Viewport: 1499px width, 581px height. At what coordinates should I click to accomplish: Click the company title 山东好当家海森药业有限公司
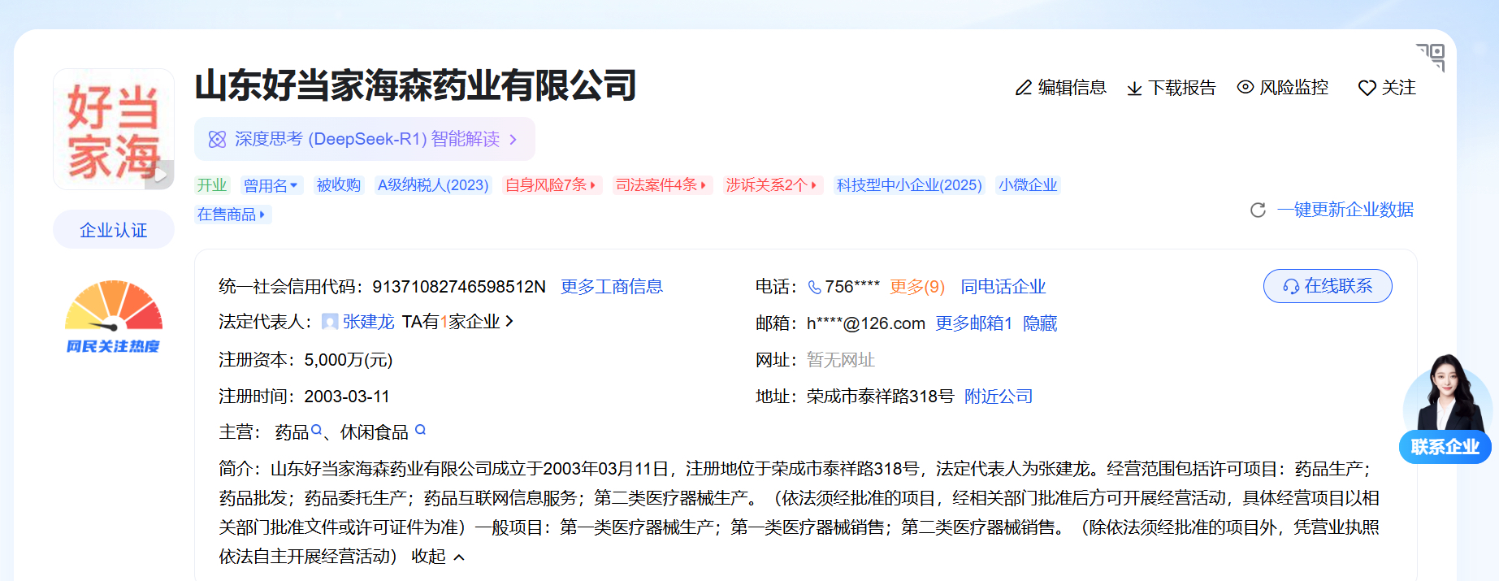click(x=416, y=85)
